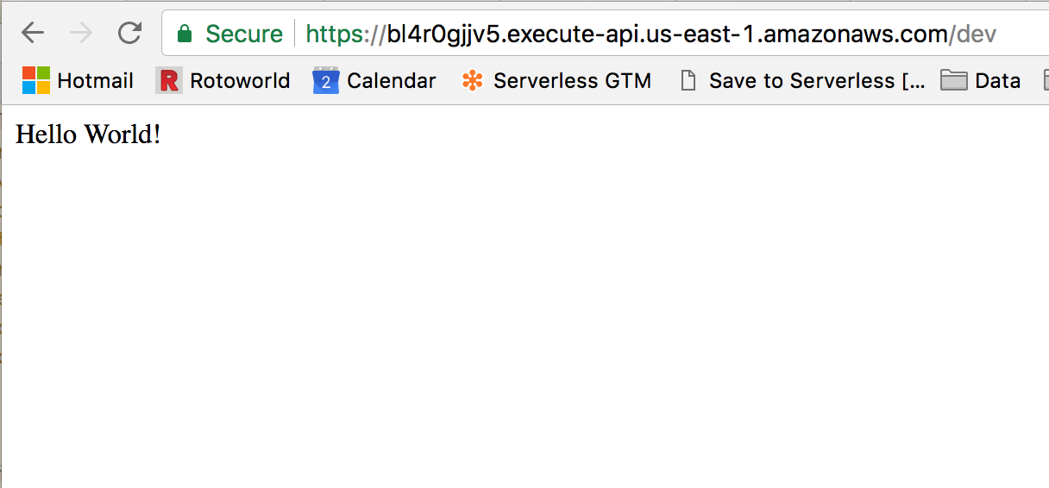Click the green "Secure" label
Screen dimensions: 1049x488
[244, 34]
